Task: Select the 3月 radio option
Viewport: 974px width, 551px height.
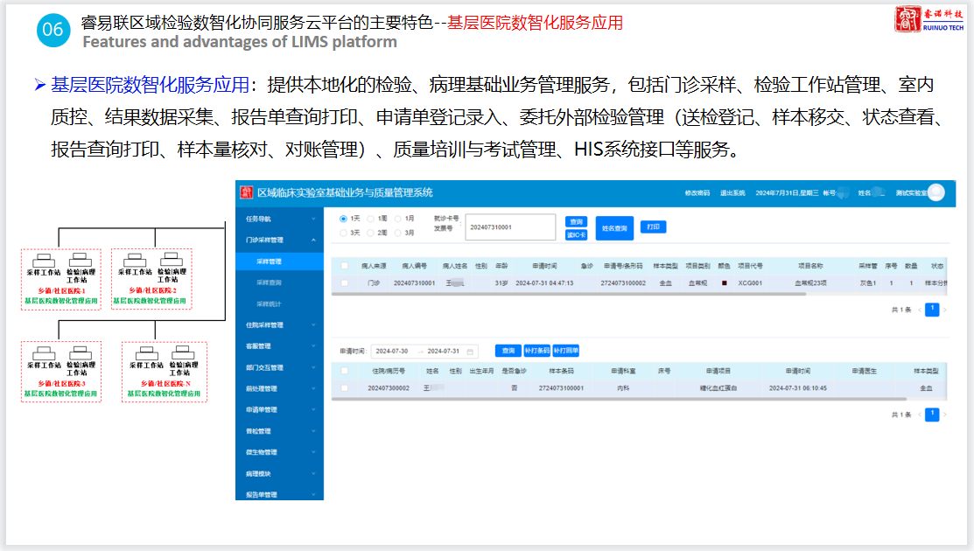Action: pos(399,233)
